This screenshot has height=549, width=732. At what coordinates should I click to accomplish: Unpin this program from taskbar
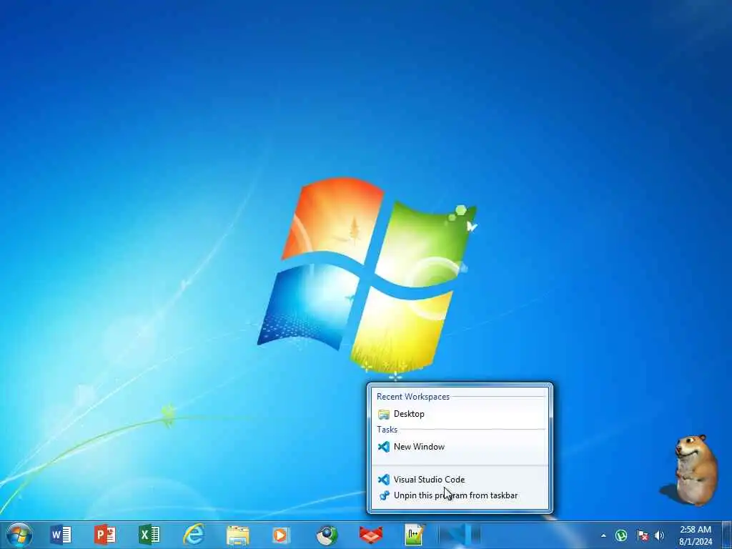(460, 495)
